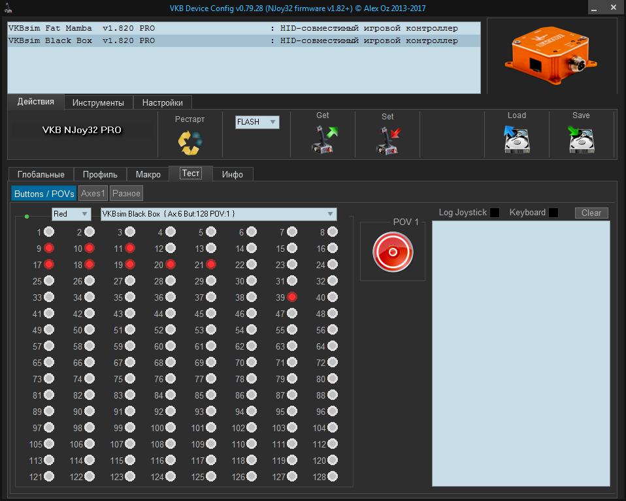The height and width of the screenshot is (501, 626).
Task: Open the FLASH dropdown
Action: pos(257,122)
